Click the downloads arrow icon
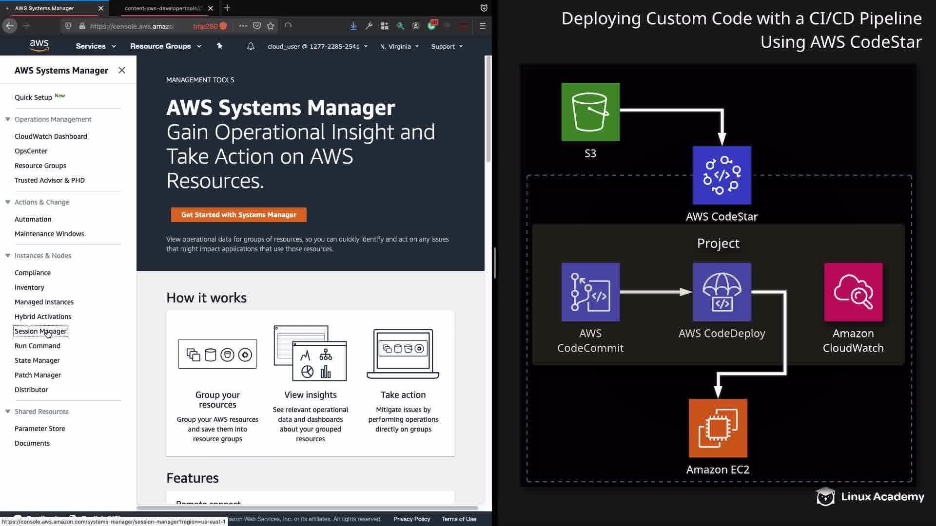The image size is (936, 526). 353,26
